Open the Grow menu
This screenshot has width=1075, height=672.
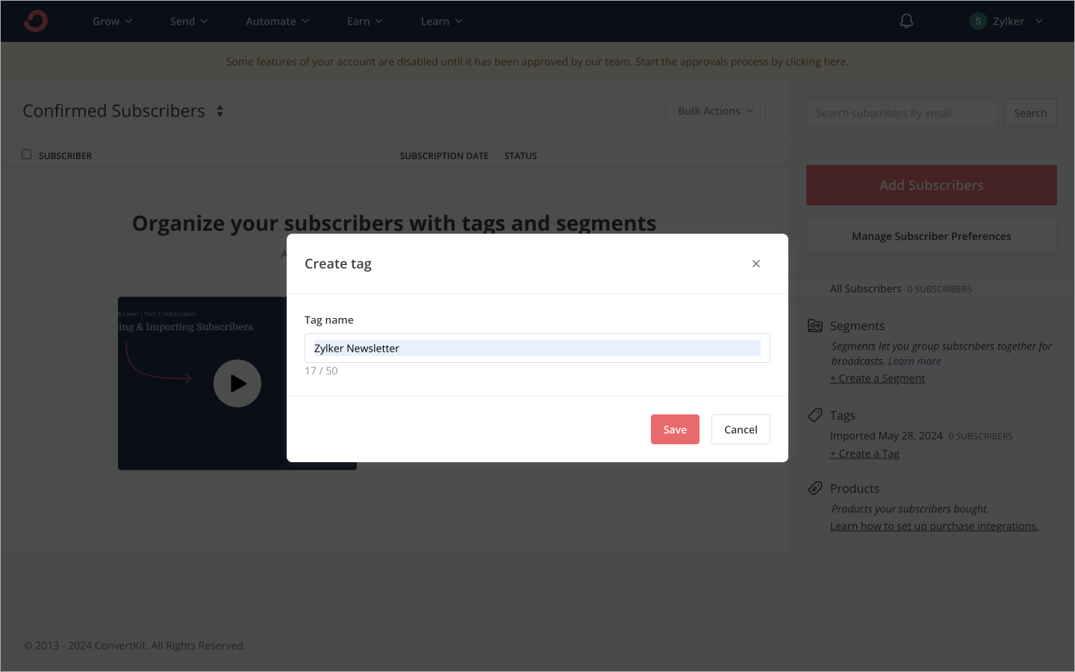[x=112, y=21]
